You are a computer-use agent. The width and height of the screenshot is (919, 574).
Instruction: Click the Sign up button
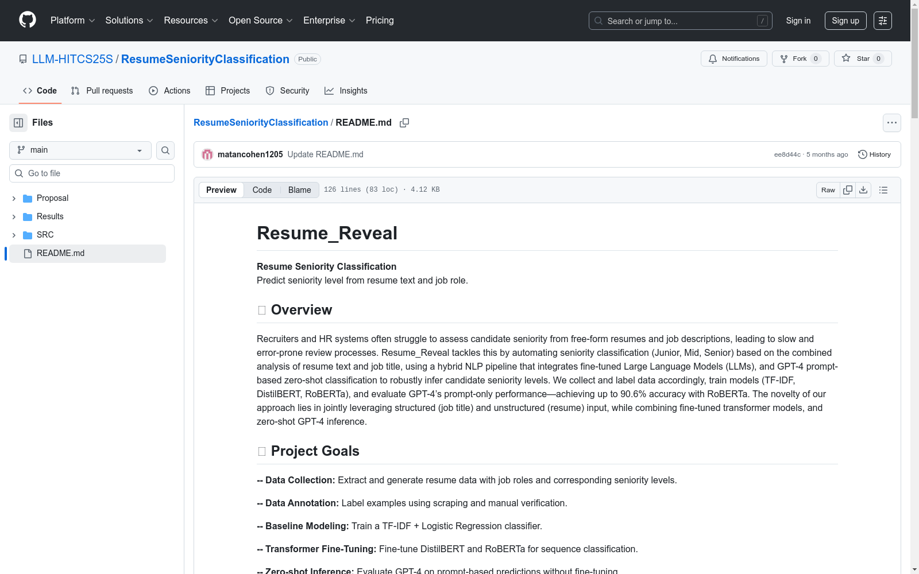pyautogui.click(x=845, y=21)
